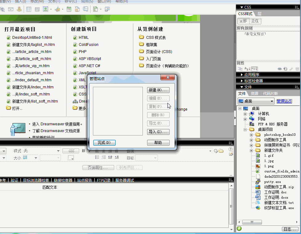Screen dimensions: 301x234
Task: Open the 层 tab in the CSS panel
Action: coord(259,14)
